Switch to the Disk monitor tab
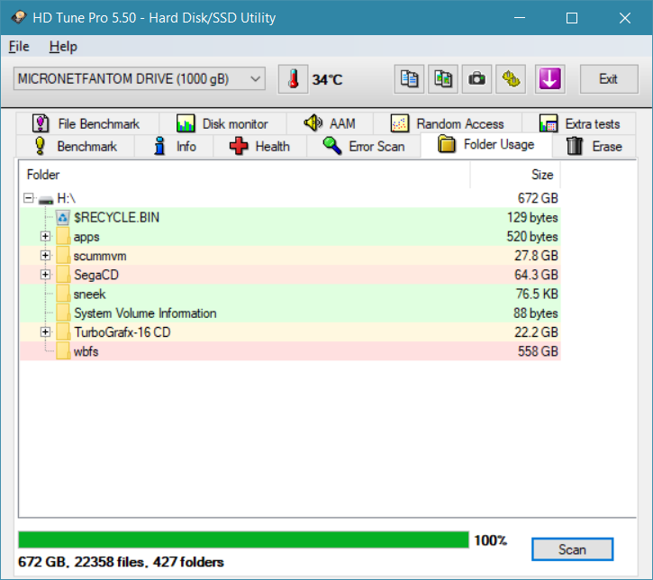Screen dimensions: 653x580 [x=222, y=123]
